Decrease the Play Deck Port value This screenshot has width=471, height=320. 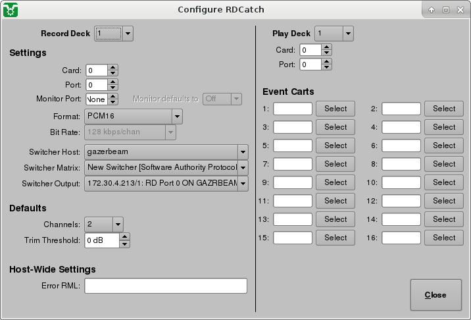point(327,67)
